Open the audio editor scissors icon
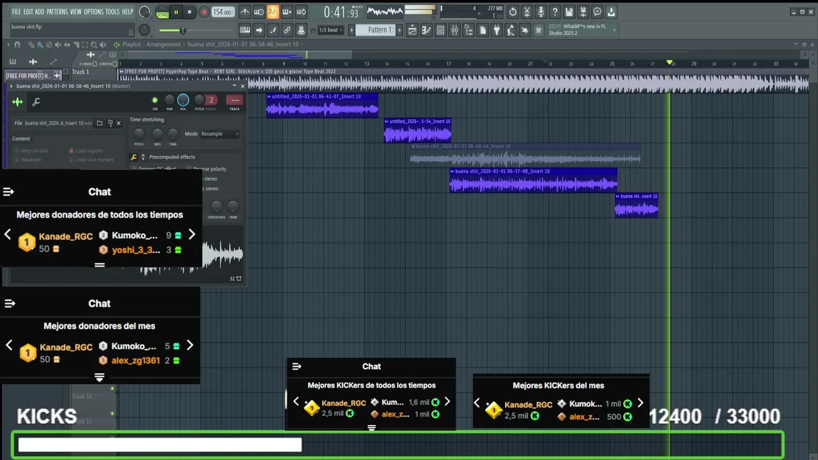The height and width of the screenshot is (460, 818). (x=527, y=11)
